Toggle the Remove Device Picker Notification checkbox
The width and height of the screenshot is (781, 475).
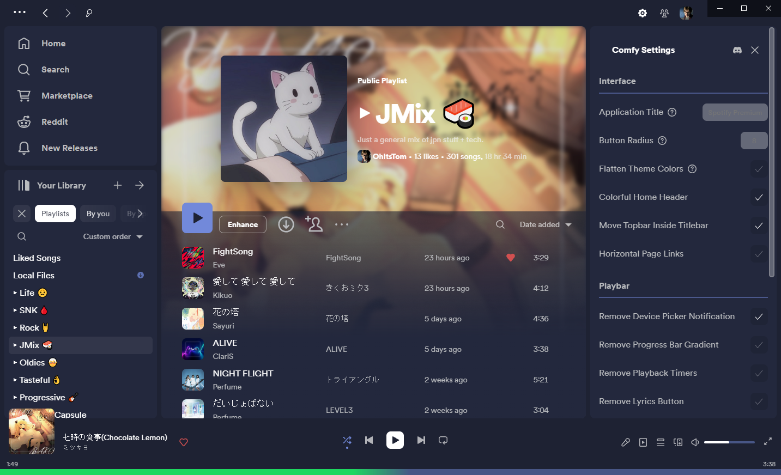[x=759, y=316]
